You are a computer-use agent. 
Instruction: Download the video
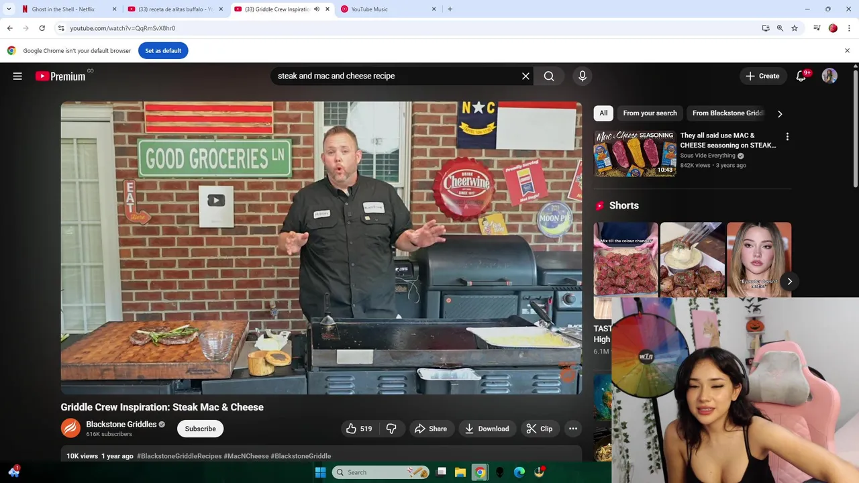(487, 429)
